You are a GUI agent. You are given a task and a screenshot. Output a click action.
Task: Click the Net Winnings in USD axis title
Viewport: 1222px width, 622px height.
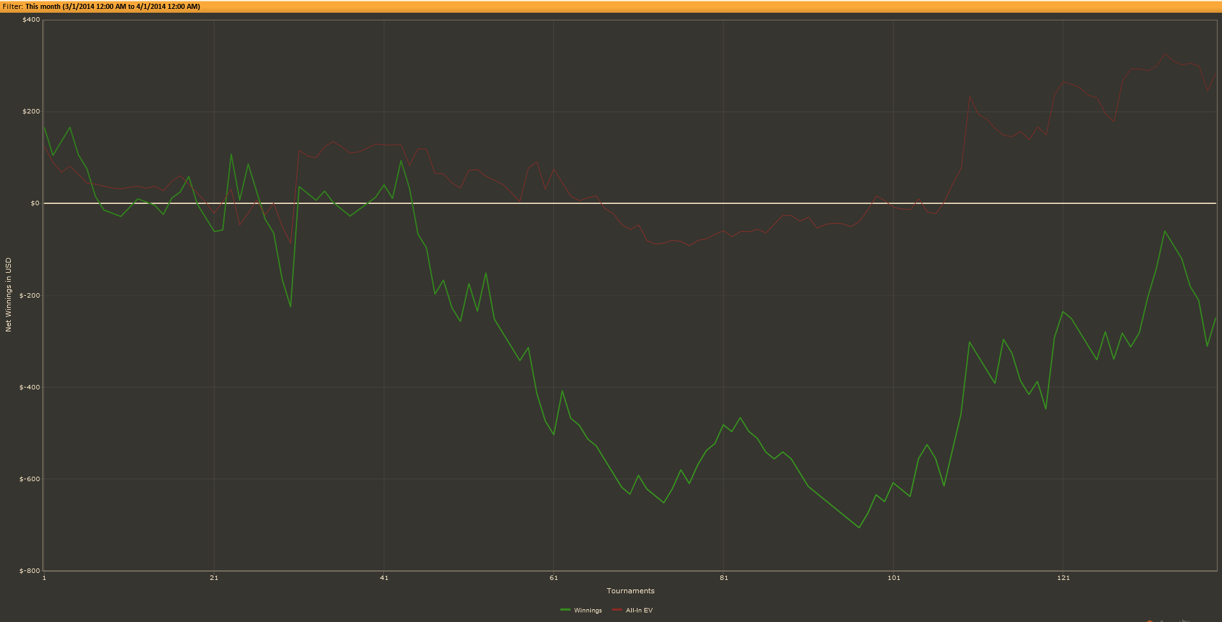tap(8, 294)
